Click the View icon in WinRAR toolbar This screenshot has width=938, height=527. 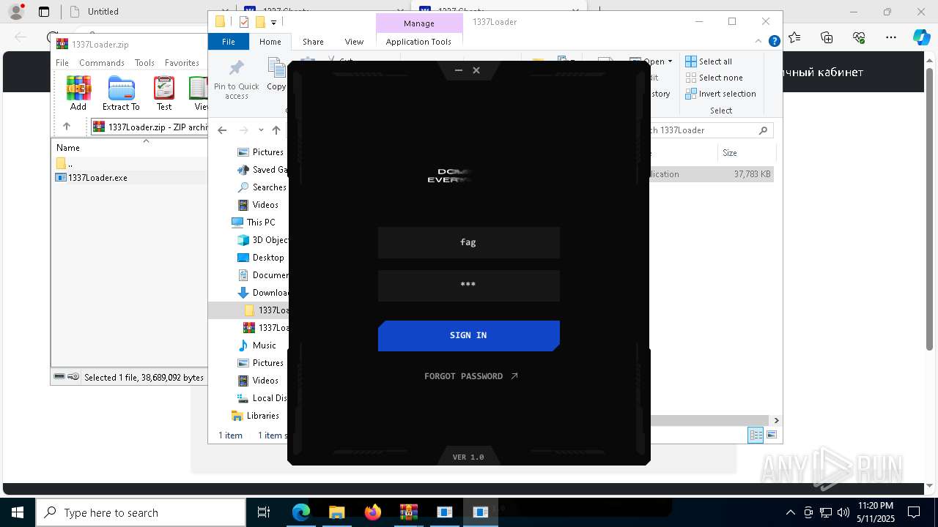[x=199, y=94]
